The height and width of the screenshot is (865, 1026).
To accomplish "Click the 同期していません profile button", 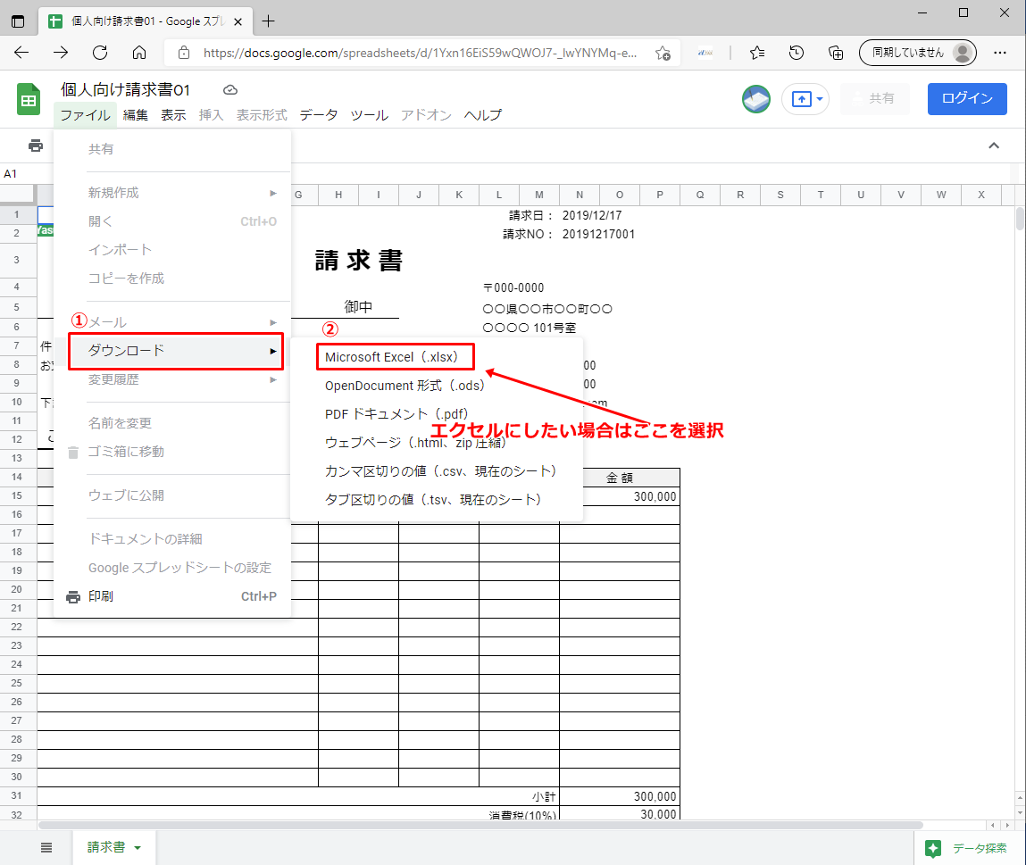I will [x=917, y=53].
